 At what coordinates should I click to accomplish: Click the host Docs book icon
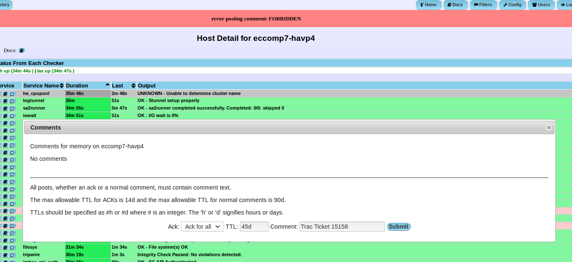coord(22,50)
